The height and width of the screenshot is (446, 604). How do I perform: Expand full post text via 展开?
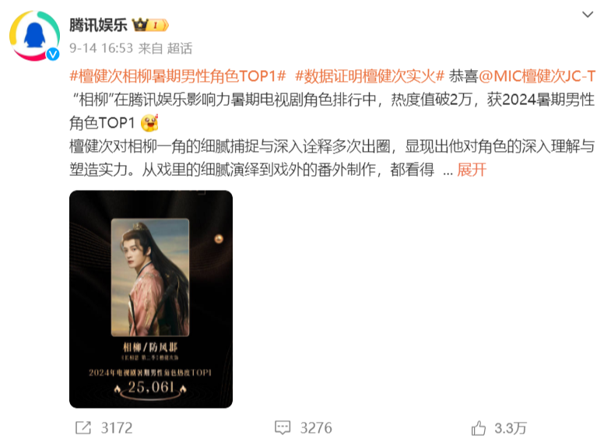tap(472, 170)
